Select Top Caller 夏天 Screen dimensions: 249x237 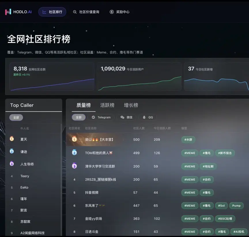[24, 139]
